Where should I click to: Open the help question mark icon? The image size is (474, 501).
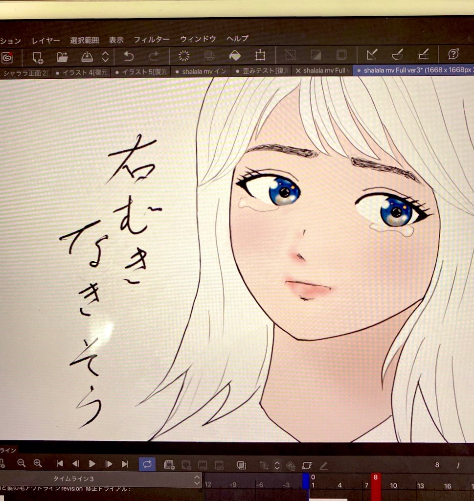(x=453, y=54)
